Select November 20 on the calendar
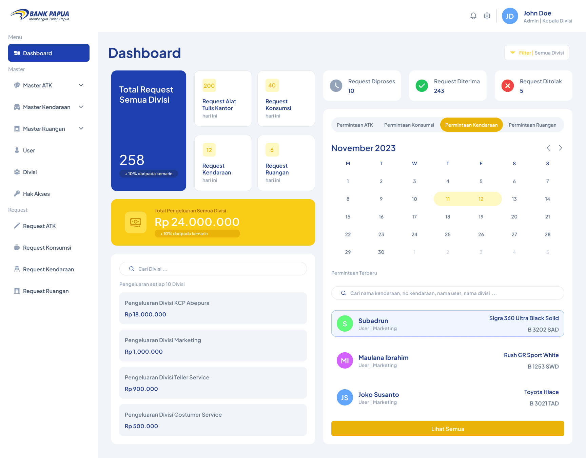 tap(514, 216)
